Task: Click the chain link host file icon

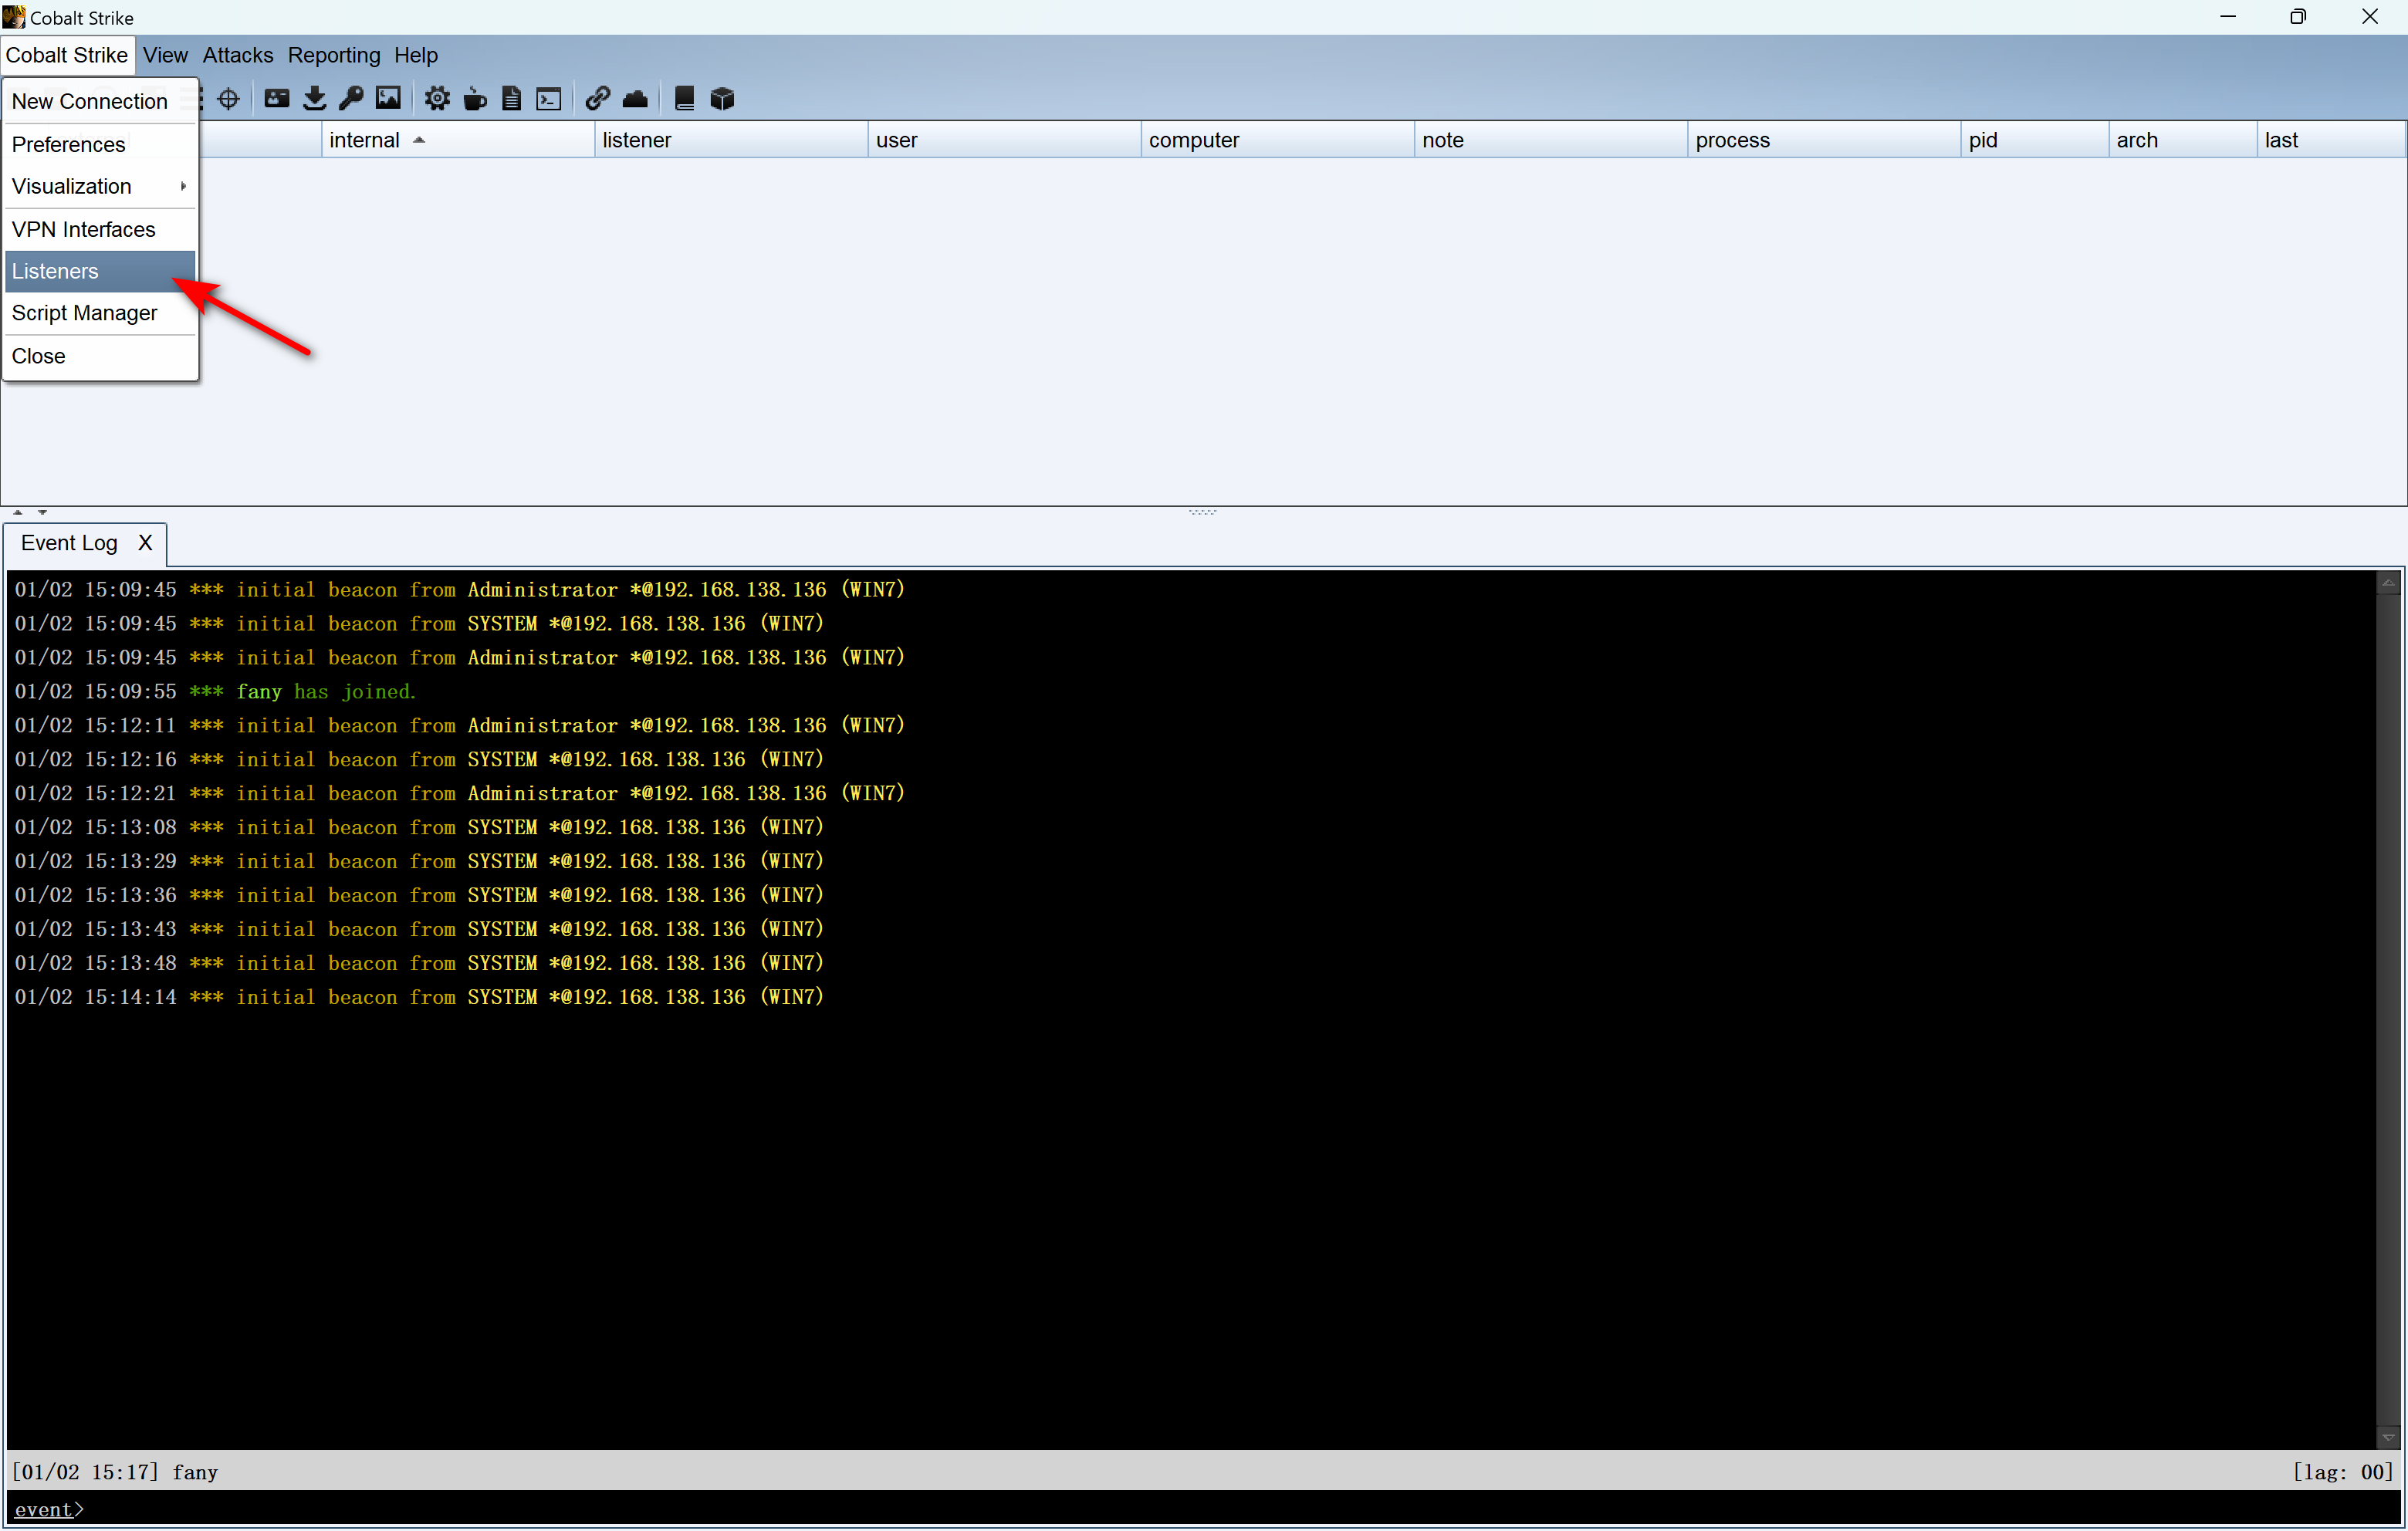Action: pyautogui.click(x=597, y=98)
